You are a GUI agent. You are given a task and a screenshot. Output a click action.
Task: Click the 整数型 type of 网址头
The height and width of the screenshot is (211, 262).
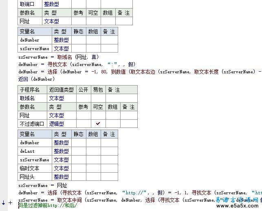click(61, 177)
